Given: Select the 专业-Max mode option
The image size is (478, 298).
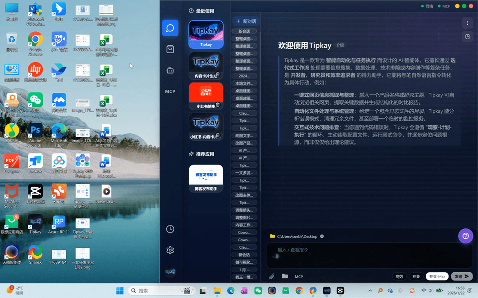Looking at the screenshot, I should coord(437,277).
